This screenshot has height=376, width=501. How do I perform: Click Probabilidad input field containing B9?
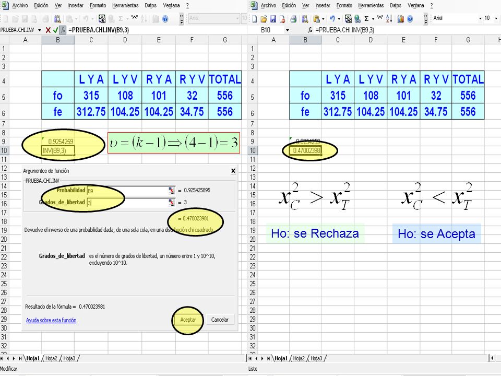tap(127, 191)
